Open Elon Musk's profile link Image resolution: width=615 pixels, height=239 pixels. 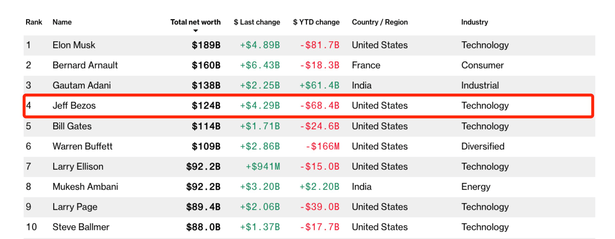[74, 45]
